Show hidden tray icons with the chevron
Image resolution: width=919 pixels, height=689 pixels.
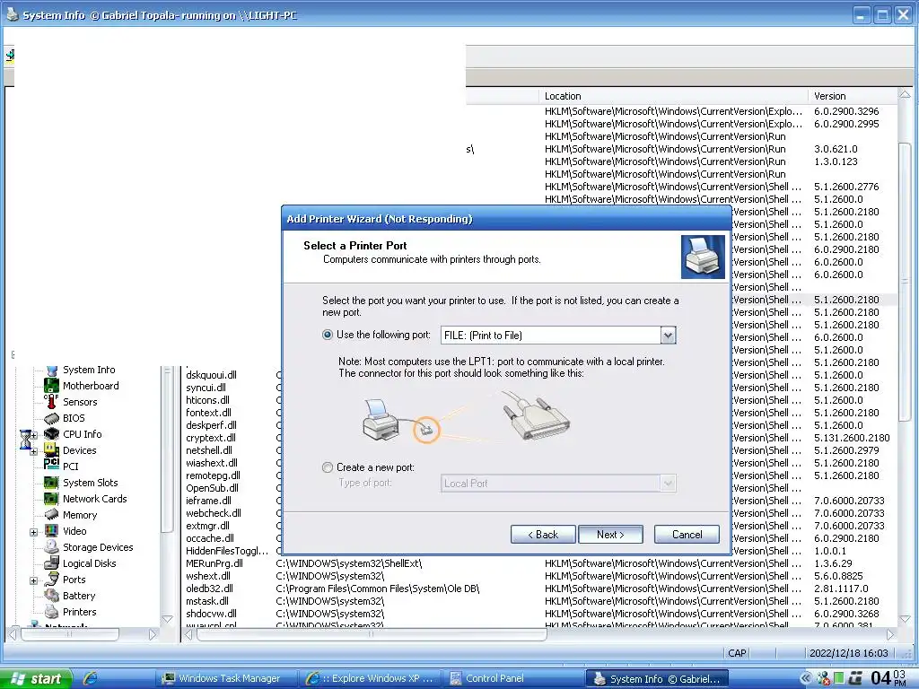[x=807, y=678]
